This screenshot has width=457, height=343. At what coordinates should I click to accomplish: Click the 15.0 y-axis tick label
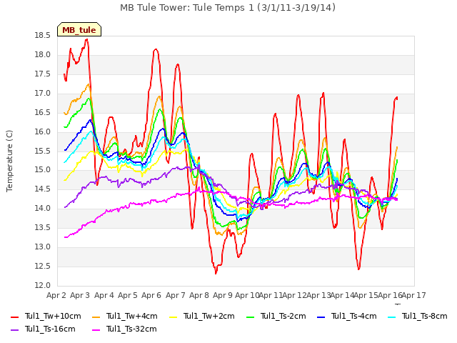[x=42, y=170]
